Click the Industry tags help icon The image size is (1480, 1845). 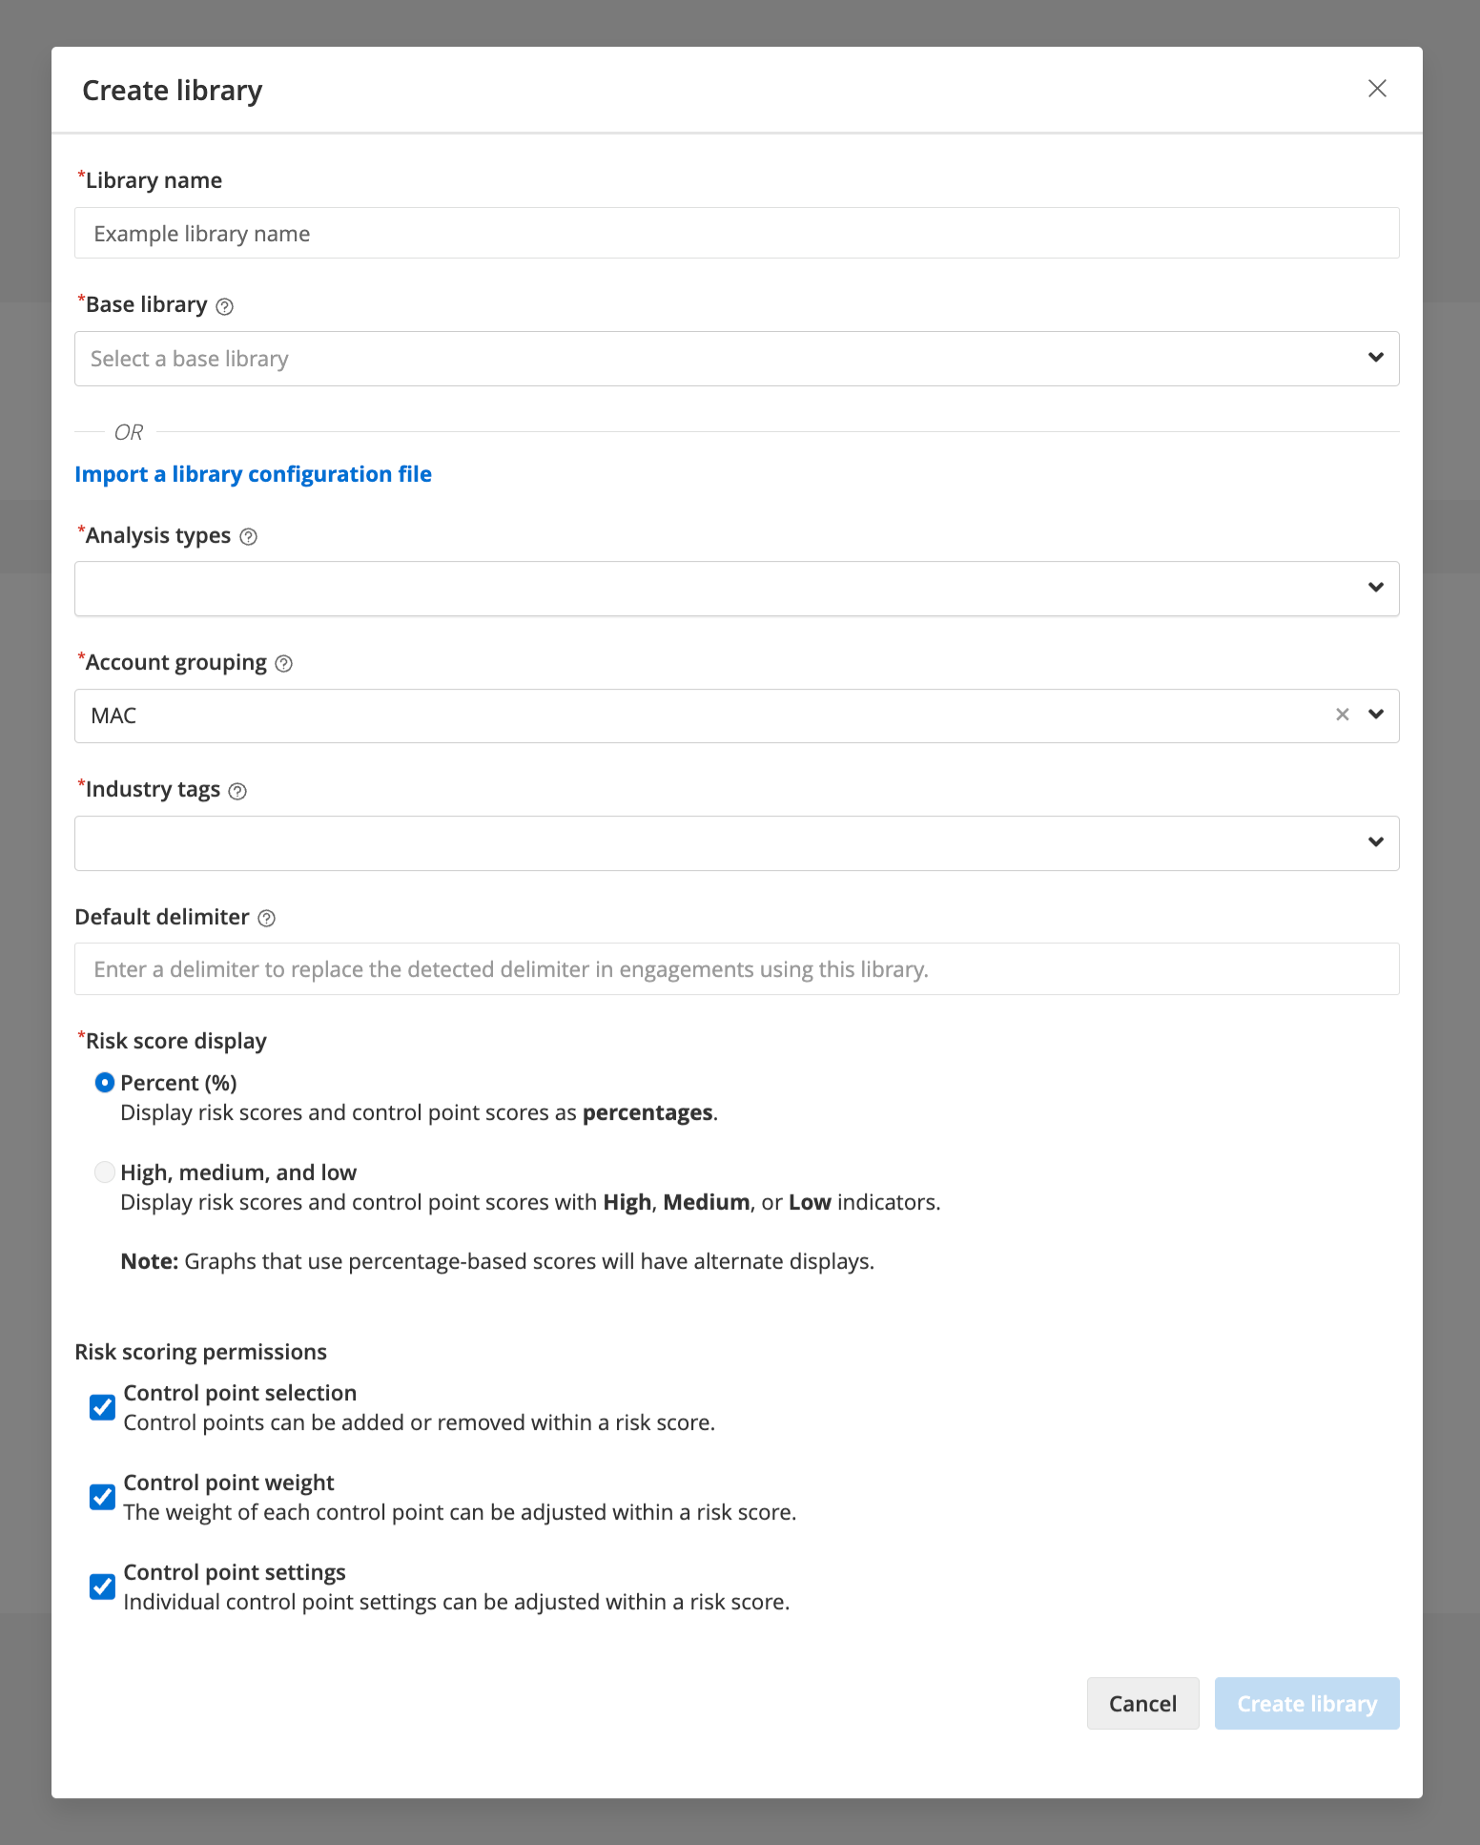point(237,791)
